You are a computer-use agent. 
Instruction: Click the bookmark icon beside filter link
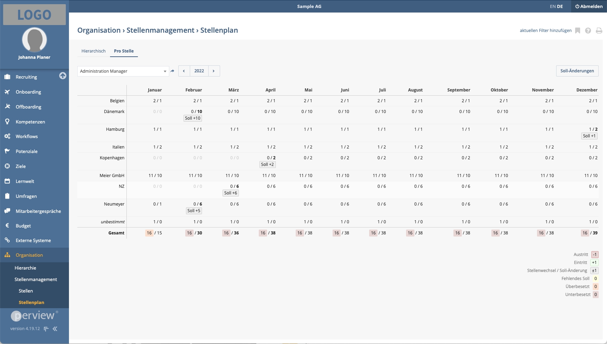pyautogui.click(x=577, y=31)
